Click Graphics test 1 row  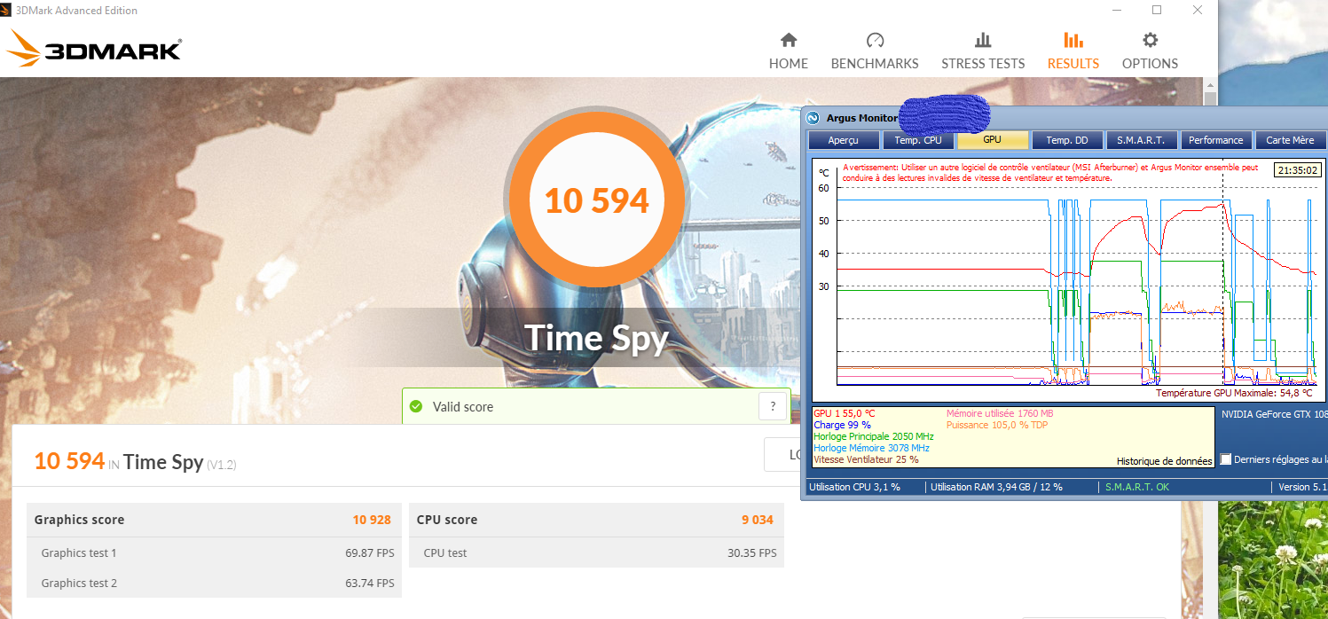pyautogui.click(x=214, y=552)
